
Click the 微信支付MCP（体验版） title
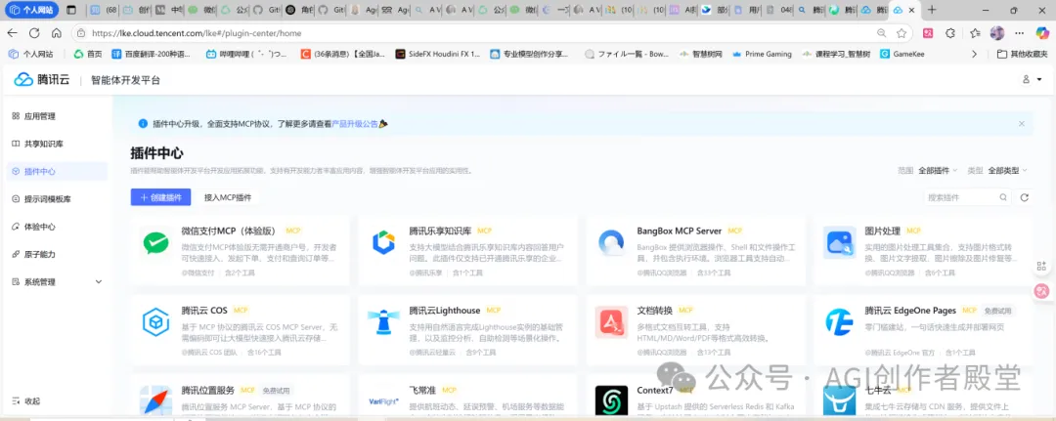click(x=231, y=231)
